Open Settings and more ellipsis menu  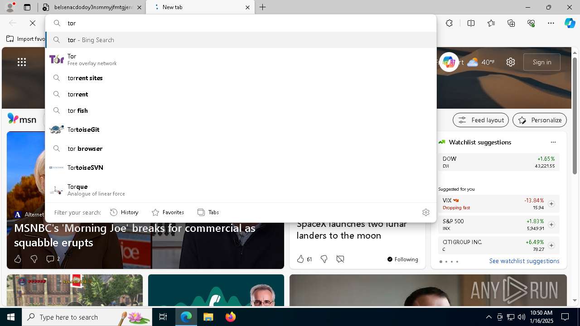click(551, 23)
